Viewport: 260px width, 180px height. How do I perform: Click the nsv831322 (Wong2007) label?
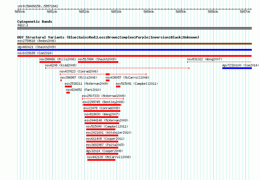[204, 59]
